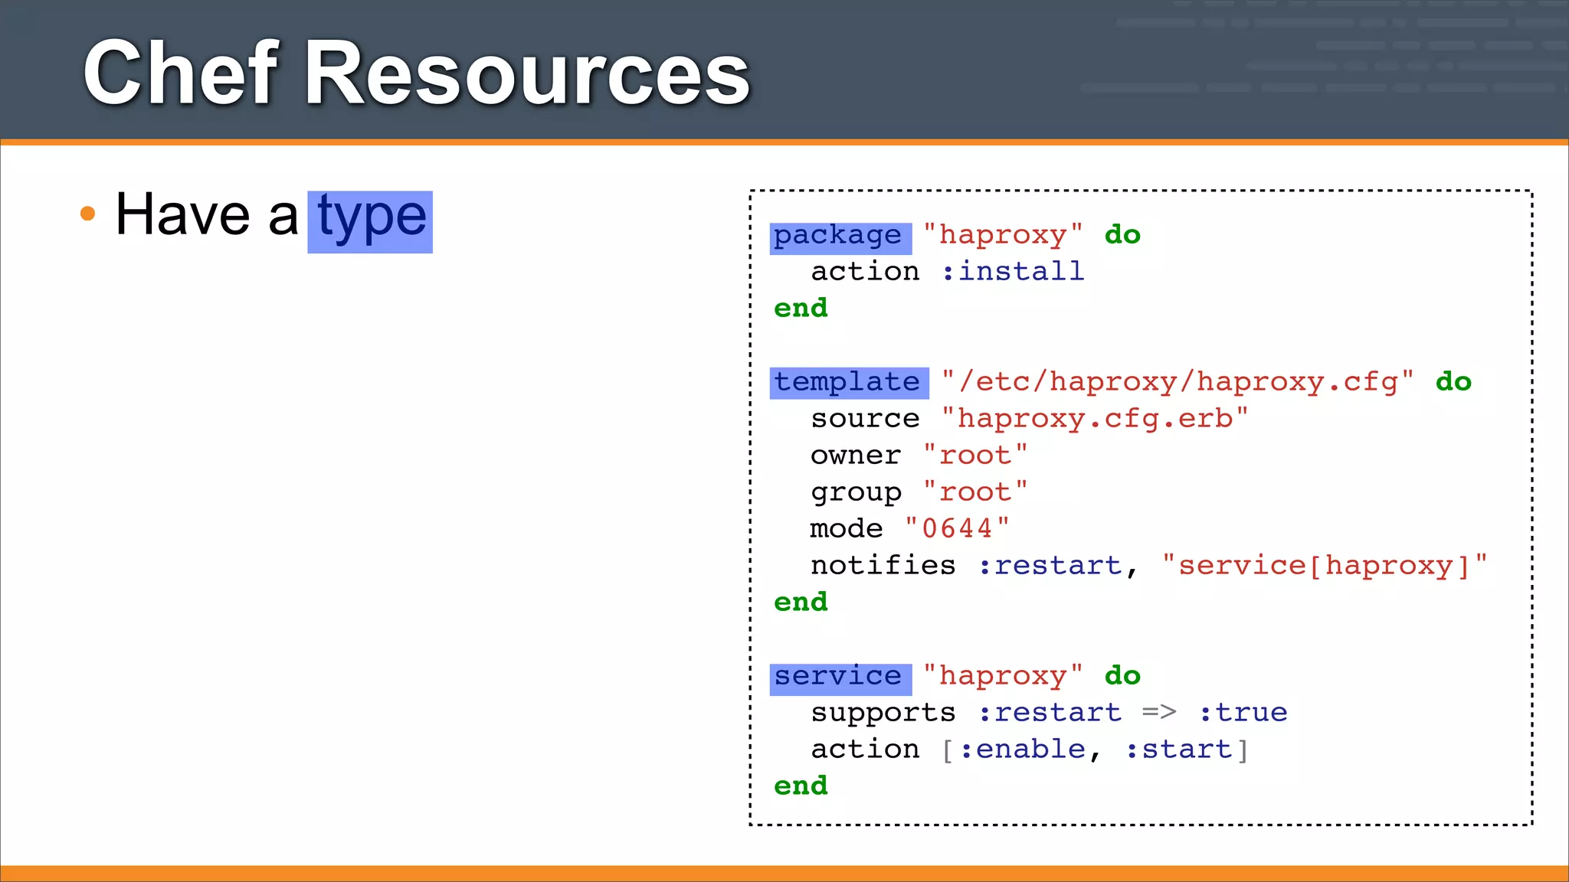
Task: Click the 'supports' keyword
Action: point(883,714)
